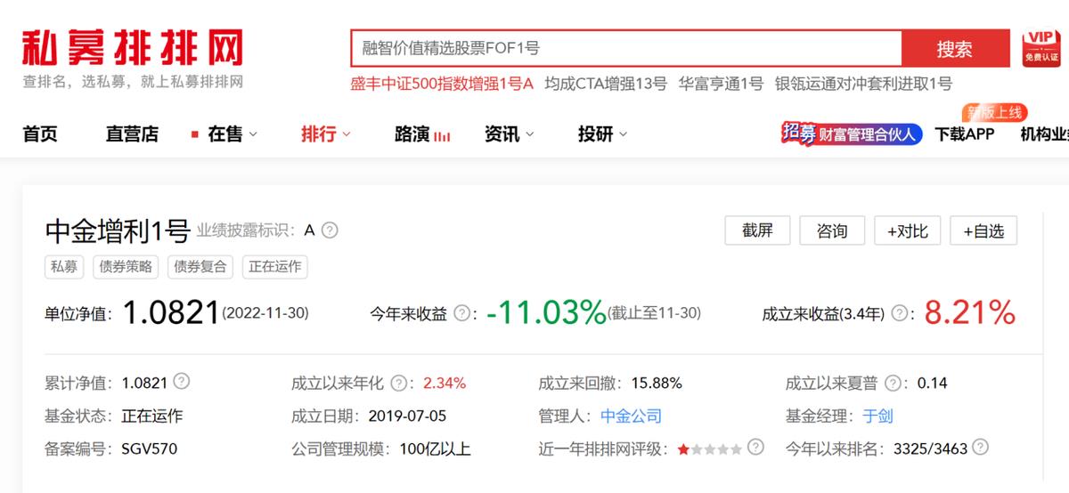Expand the 投研 dropdown menu
The width and height of the screenshot is (1069, 493).
tap(602, 134)
